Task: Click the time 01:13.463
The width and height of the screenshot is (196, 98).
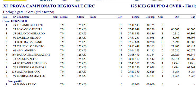Action: click(x=134, y=76)
